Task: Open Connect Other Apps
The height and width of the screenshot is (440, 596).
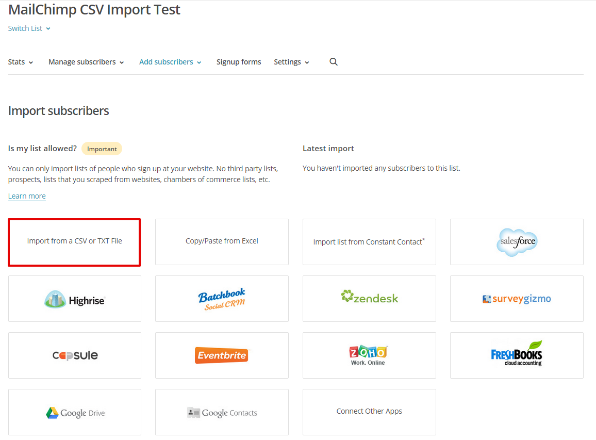Action: (369, 412)
